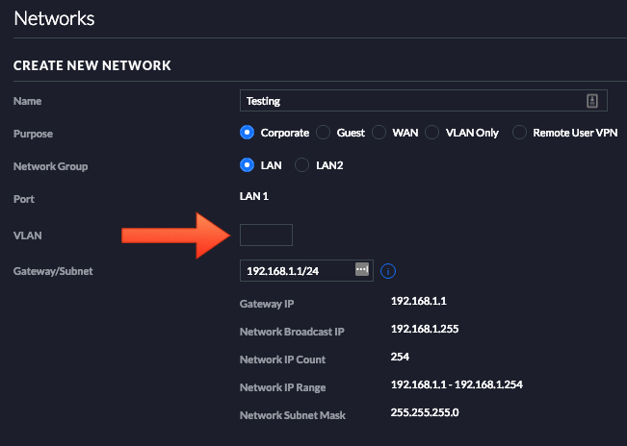
Task: Click the Create New Network section title
Action: coord(92,65)
